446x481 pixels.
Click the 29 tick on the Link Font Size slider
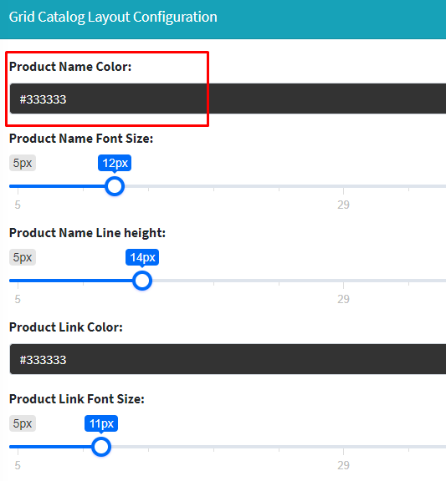tap(343, 465)
